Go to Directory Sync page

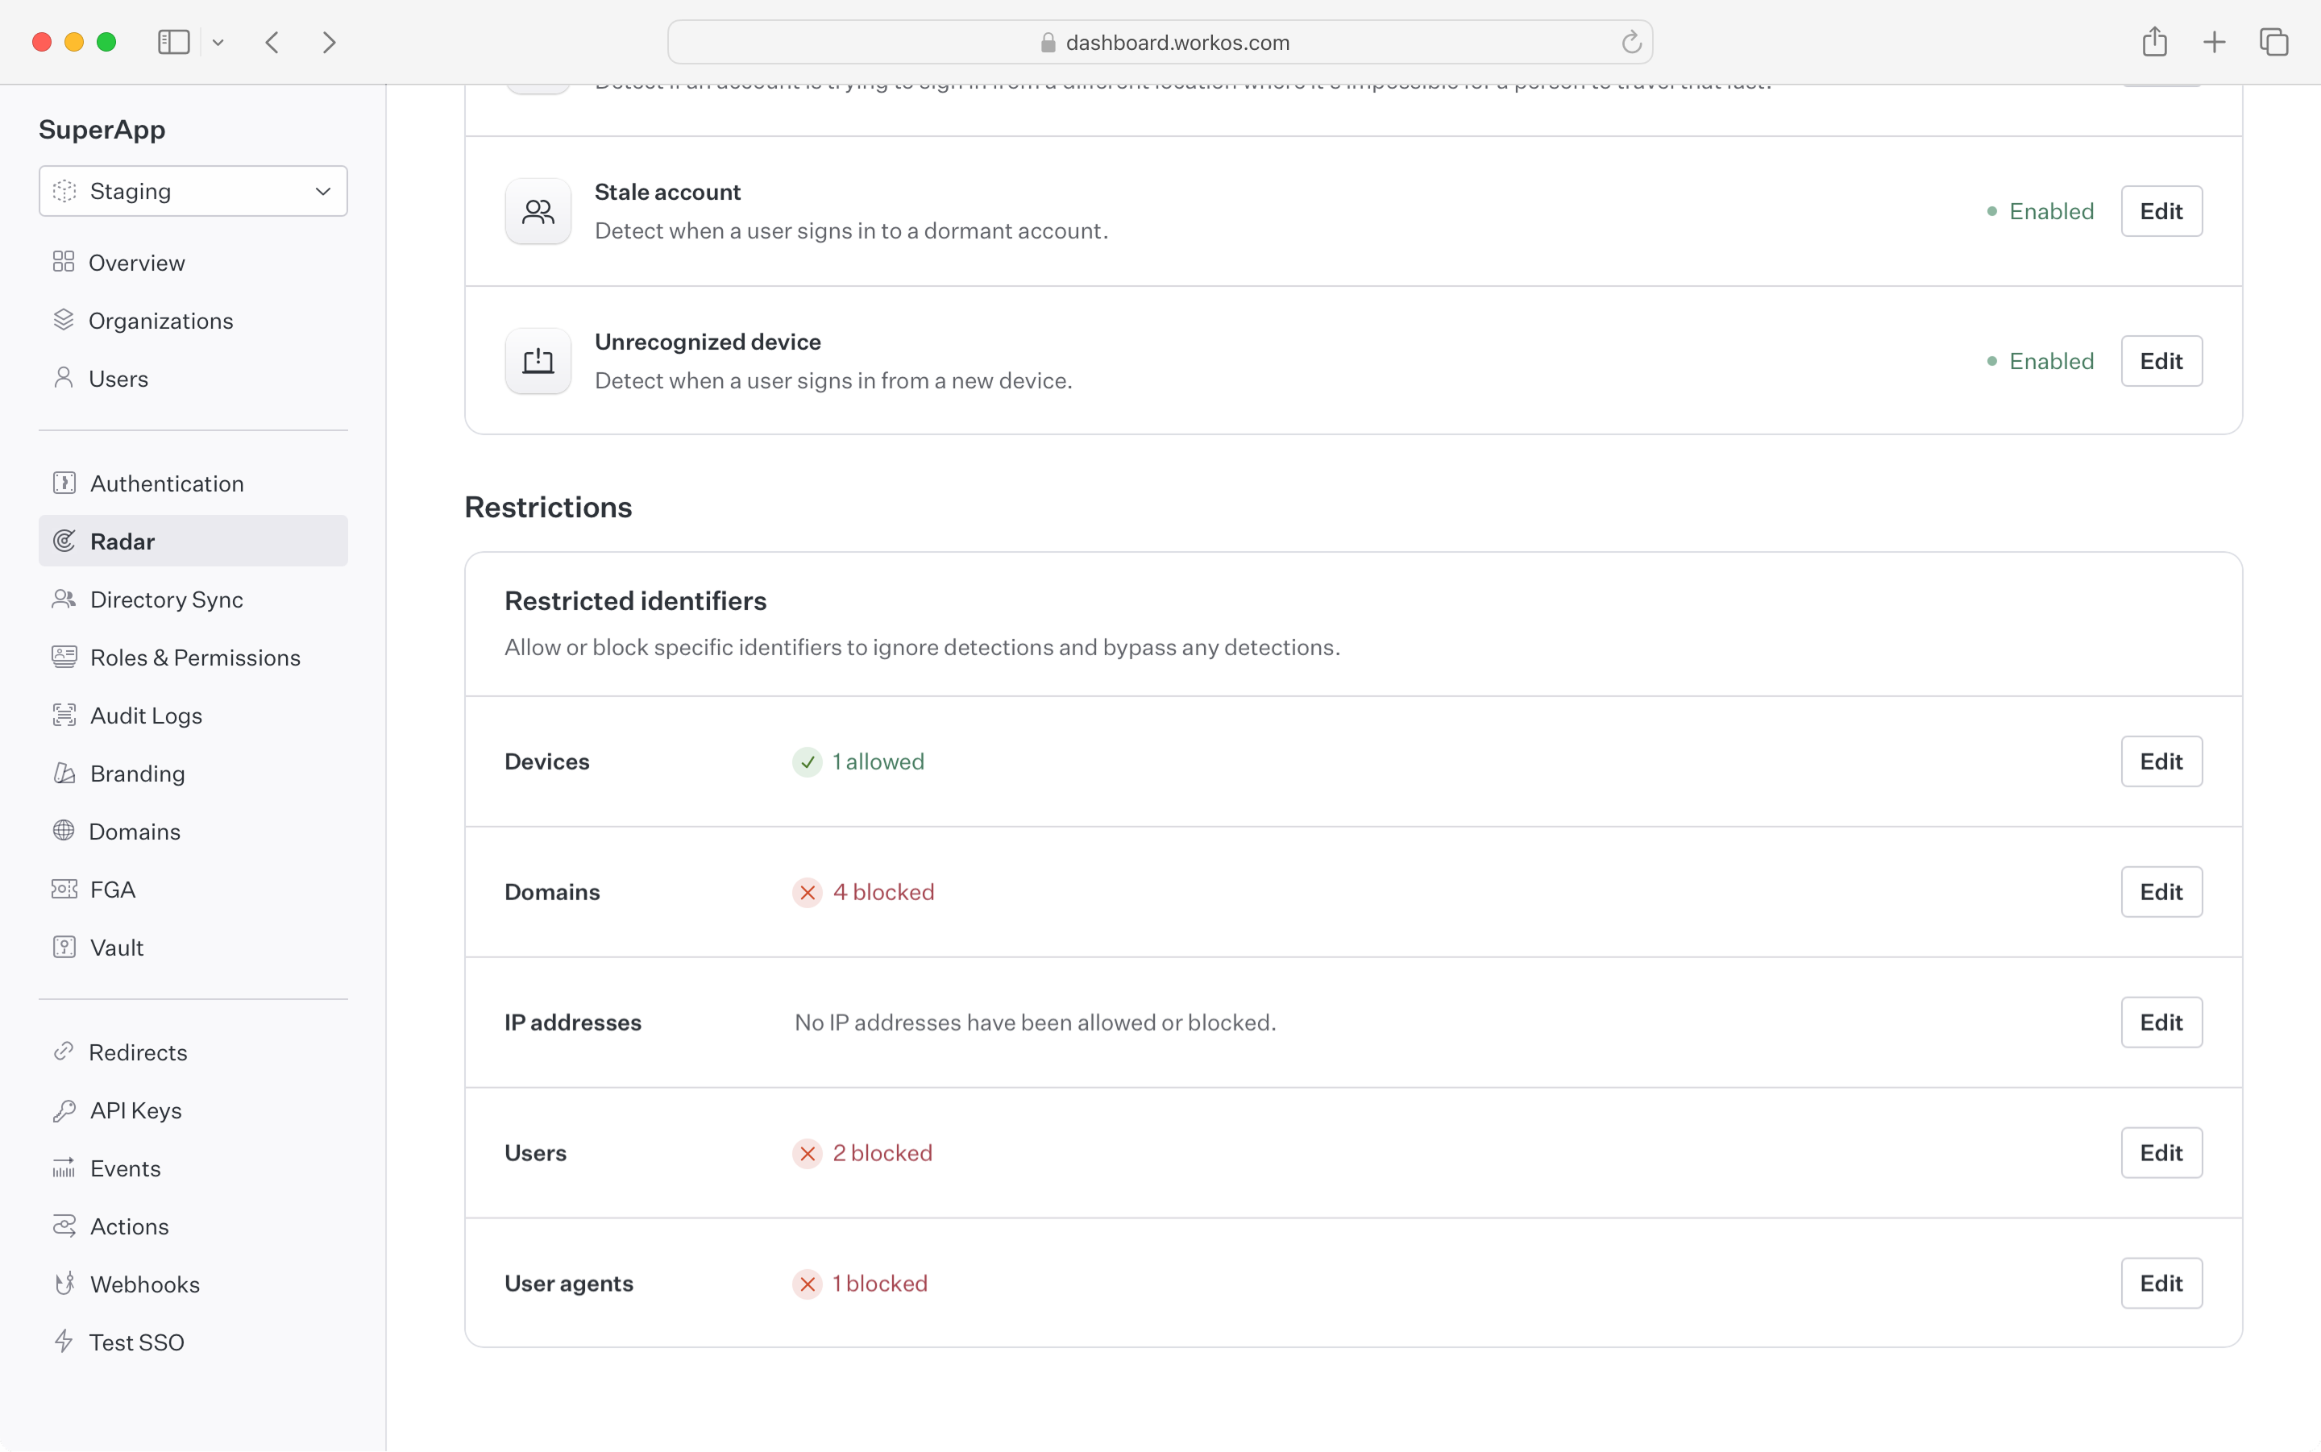166,599
